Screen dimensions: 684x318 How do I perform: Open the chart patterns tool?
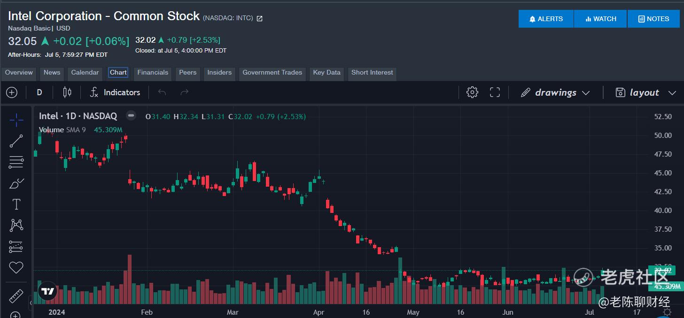(16, 226)
